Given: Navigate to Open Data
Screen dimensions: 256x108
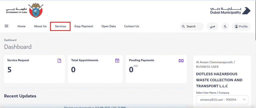Looking at the screenshot, I should coord(108,26).
